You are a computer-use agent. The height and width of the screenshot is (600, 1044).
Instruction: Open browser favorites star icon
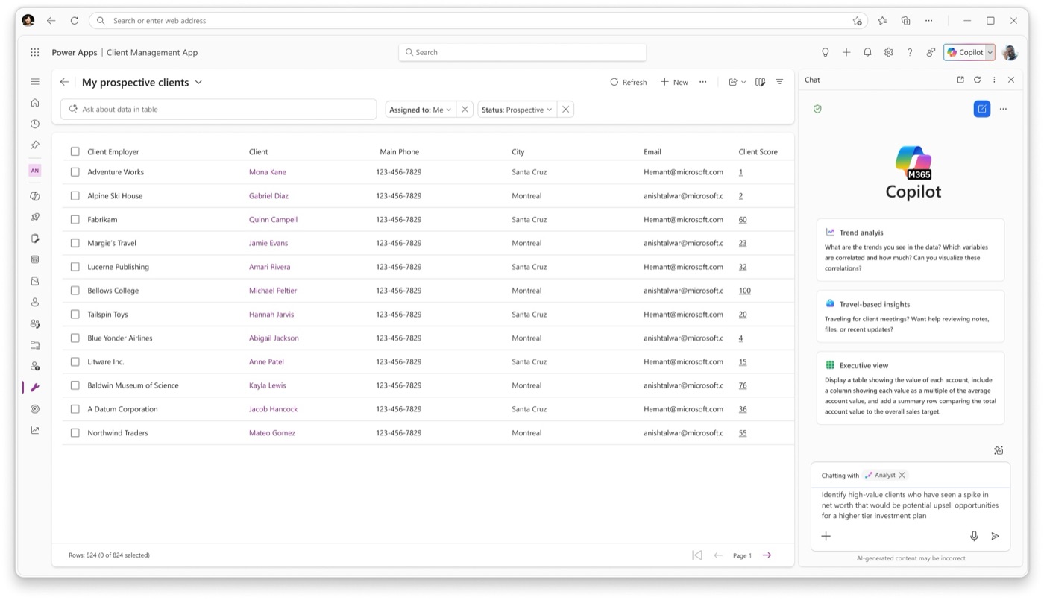[x=882, y=21]
